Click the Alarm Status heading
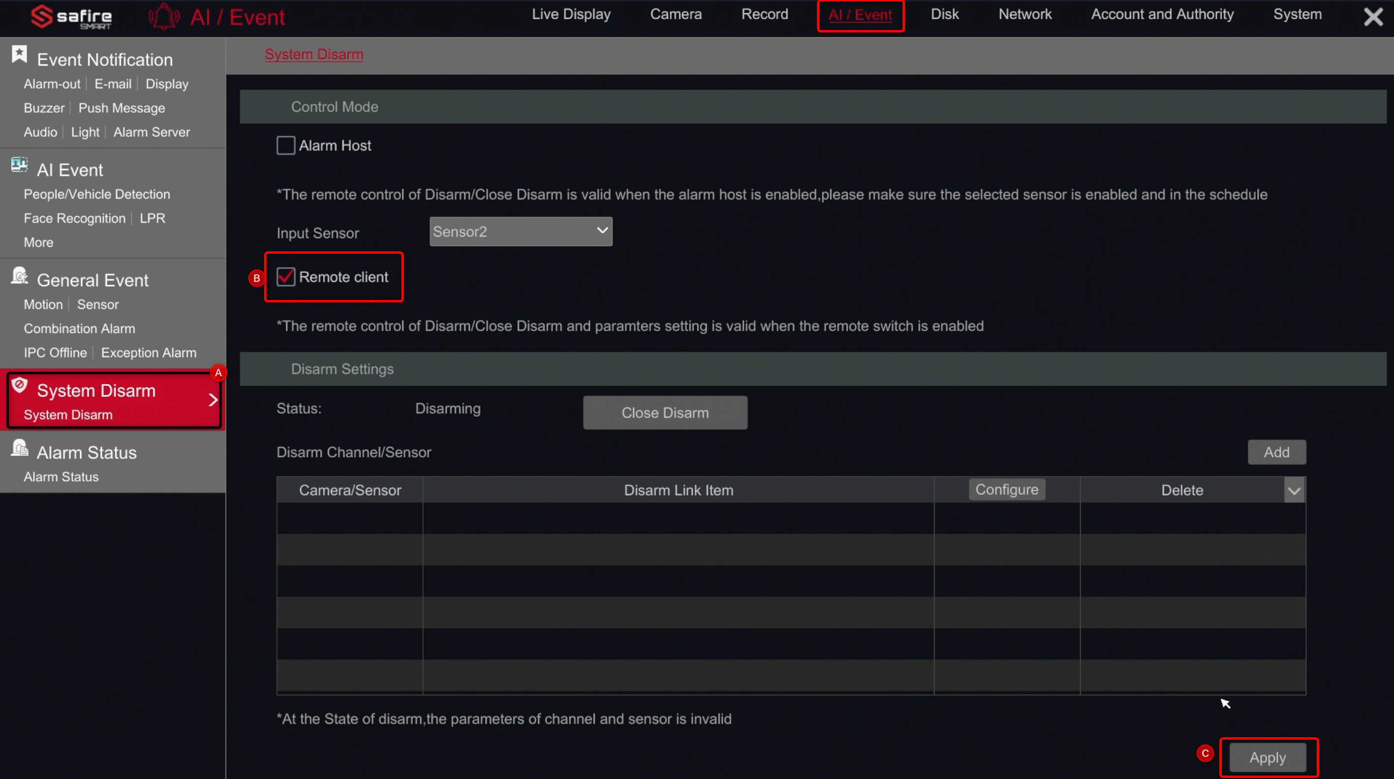The image size is (1394, 779). 87,453
